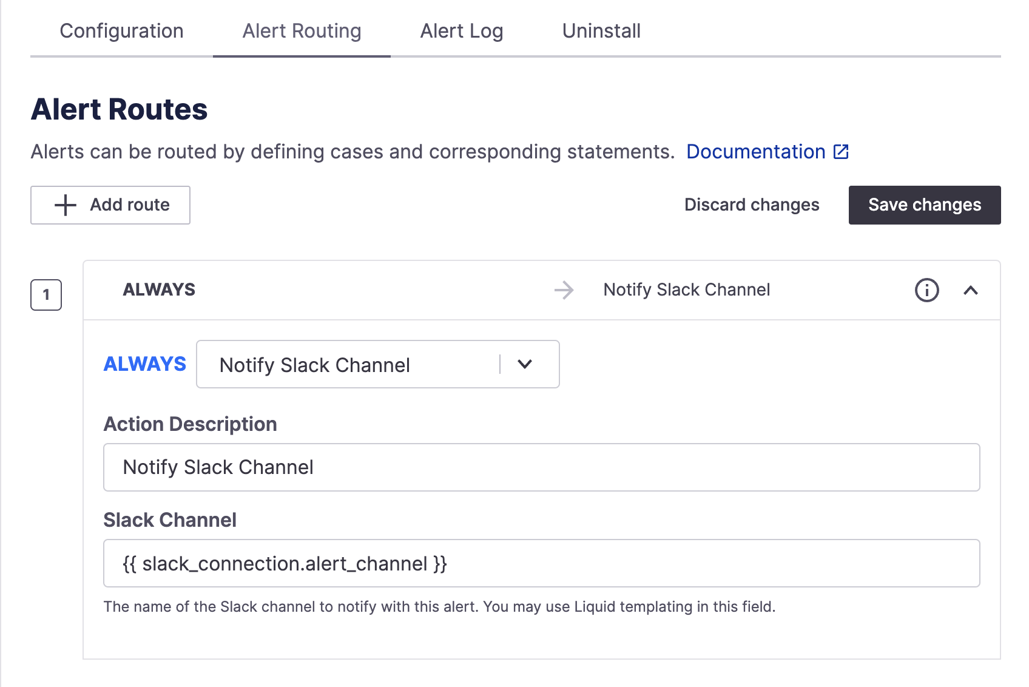Click the Slack Channel input field
Image resolution: width=1029 pixels, height=687 pixels.
[x=541, y=563]
